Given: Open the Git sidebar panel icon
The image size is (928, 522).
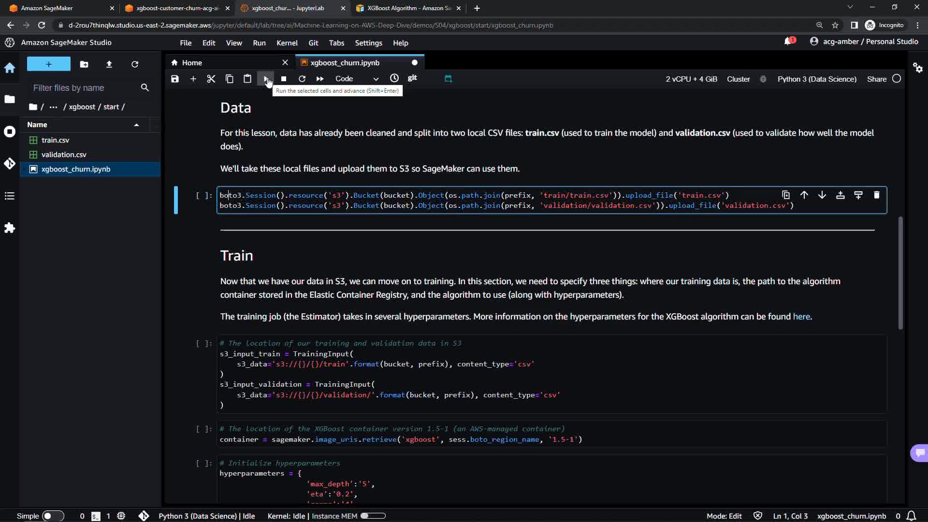Looking at the screenshot, I should 10,163.
